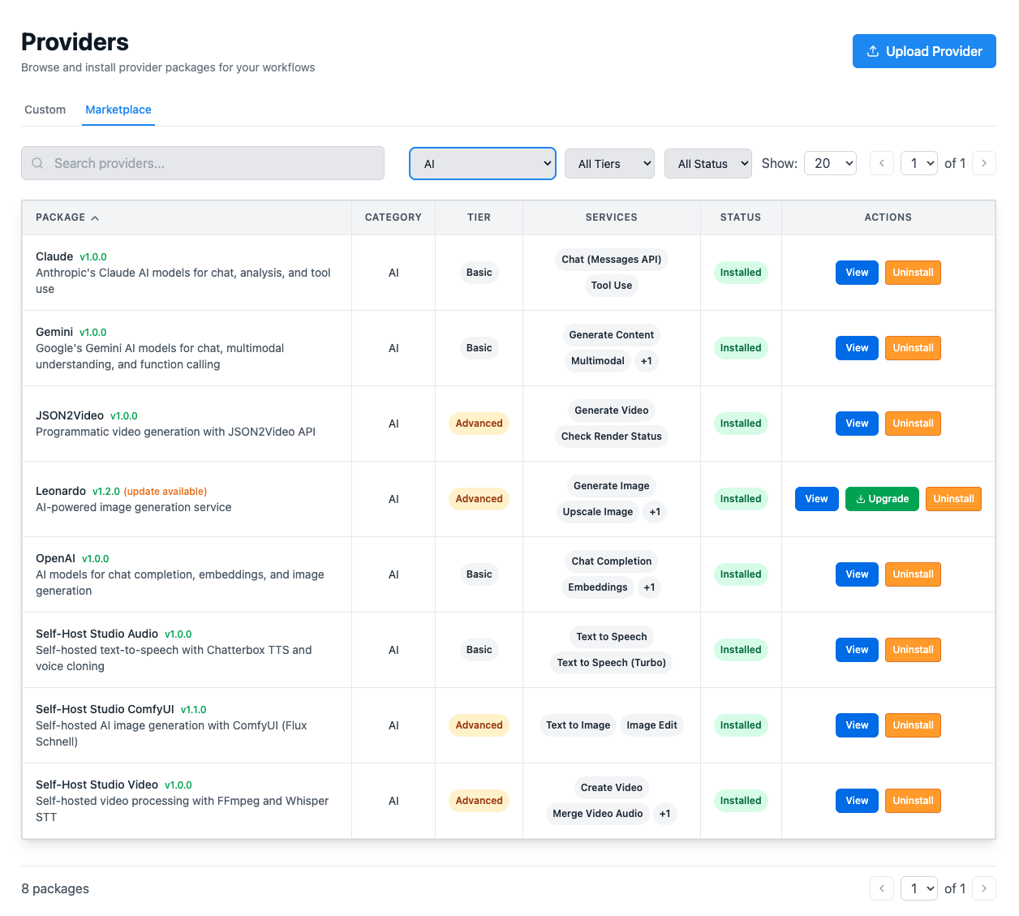Expand the All Tiers dropdown

point(609,163)
